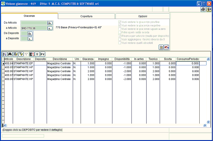This screenshot has width=213, height=141.
Task: Click the red crossed-out clear icon
Action: coord(166,47)
